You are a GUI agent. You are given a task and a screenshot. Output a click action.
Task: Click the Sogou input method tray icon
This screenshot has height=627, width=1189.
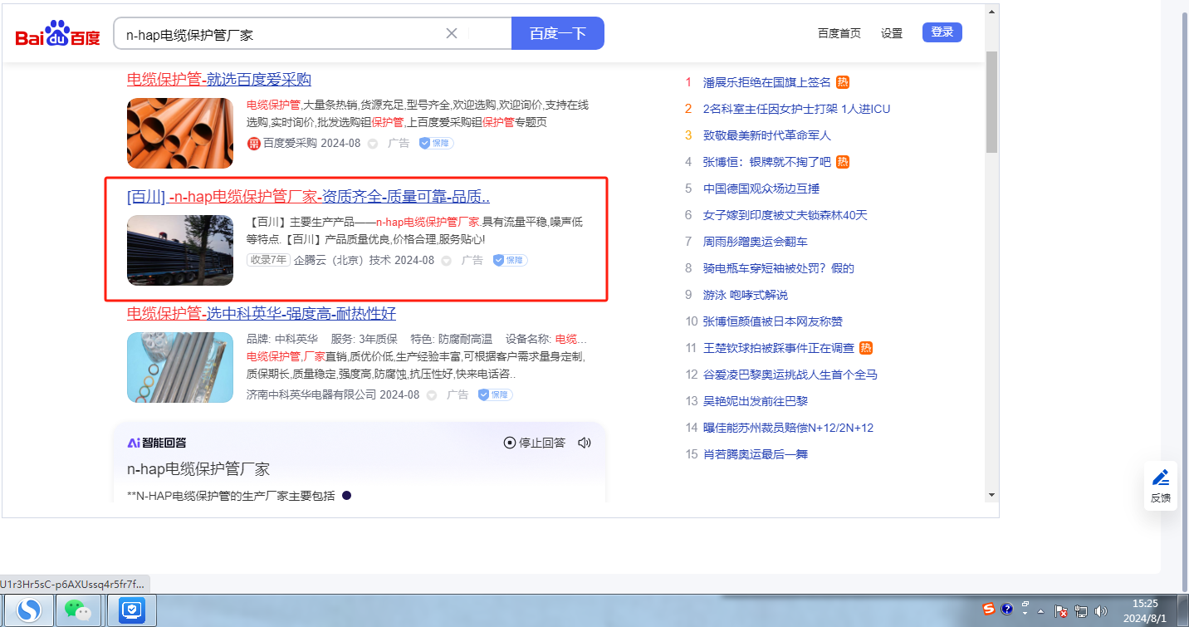[x=988, y=610]
